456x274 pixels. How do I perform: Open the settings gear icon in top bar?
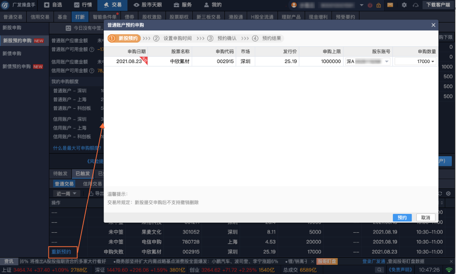[404, 5]
